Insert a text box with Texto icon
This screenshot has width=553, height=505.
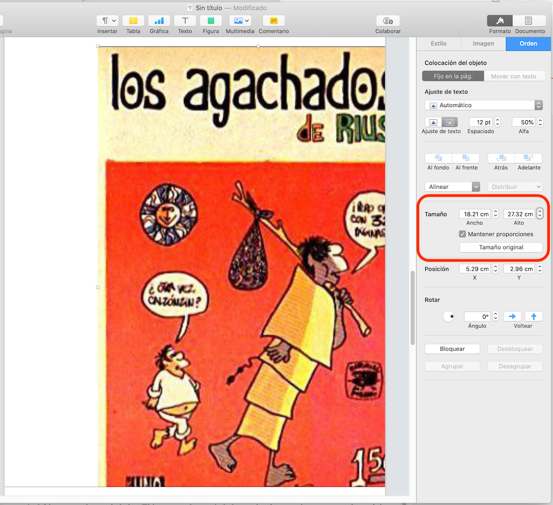click(x=185, y=21)
